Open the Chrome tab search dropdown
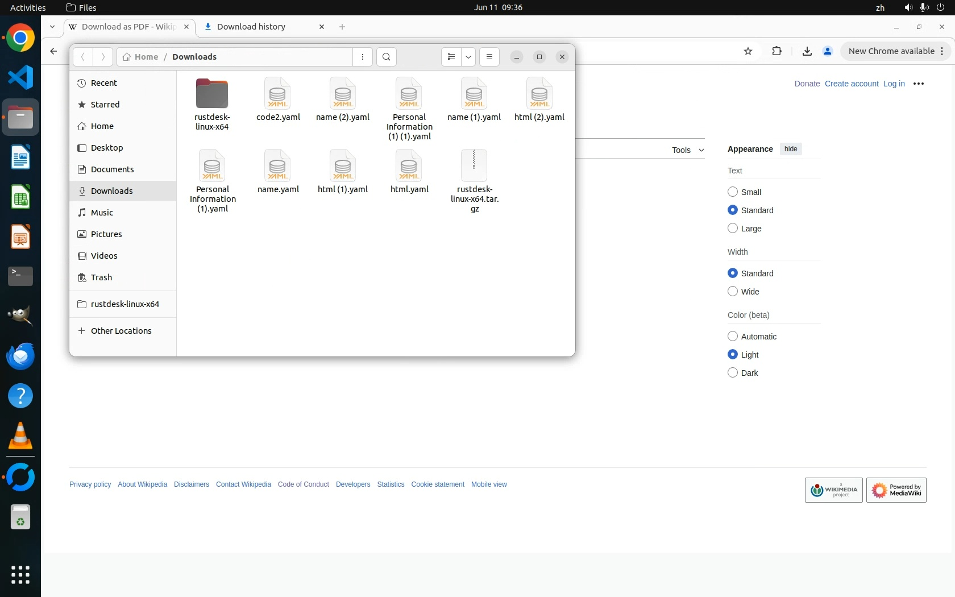The image size is (955, 597). point(52,27)
